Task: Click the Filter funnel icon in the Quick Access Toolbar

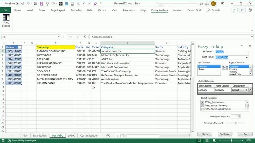Action: 47,4
